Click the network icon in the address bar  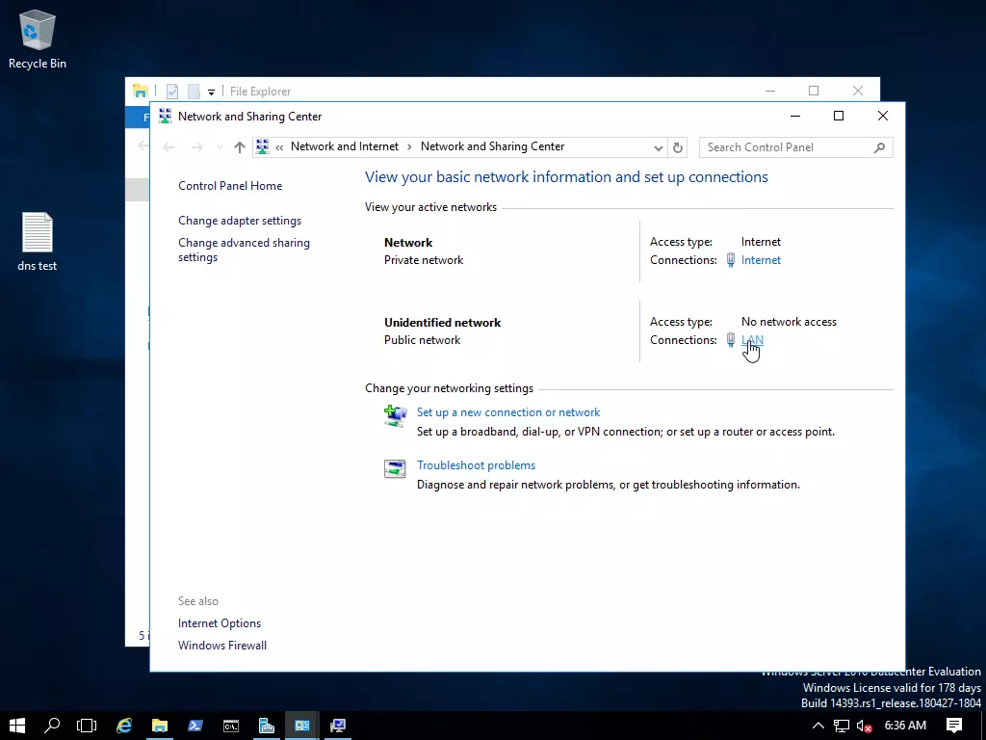coord(262,146)
